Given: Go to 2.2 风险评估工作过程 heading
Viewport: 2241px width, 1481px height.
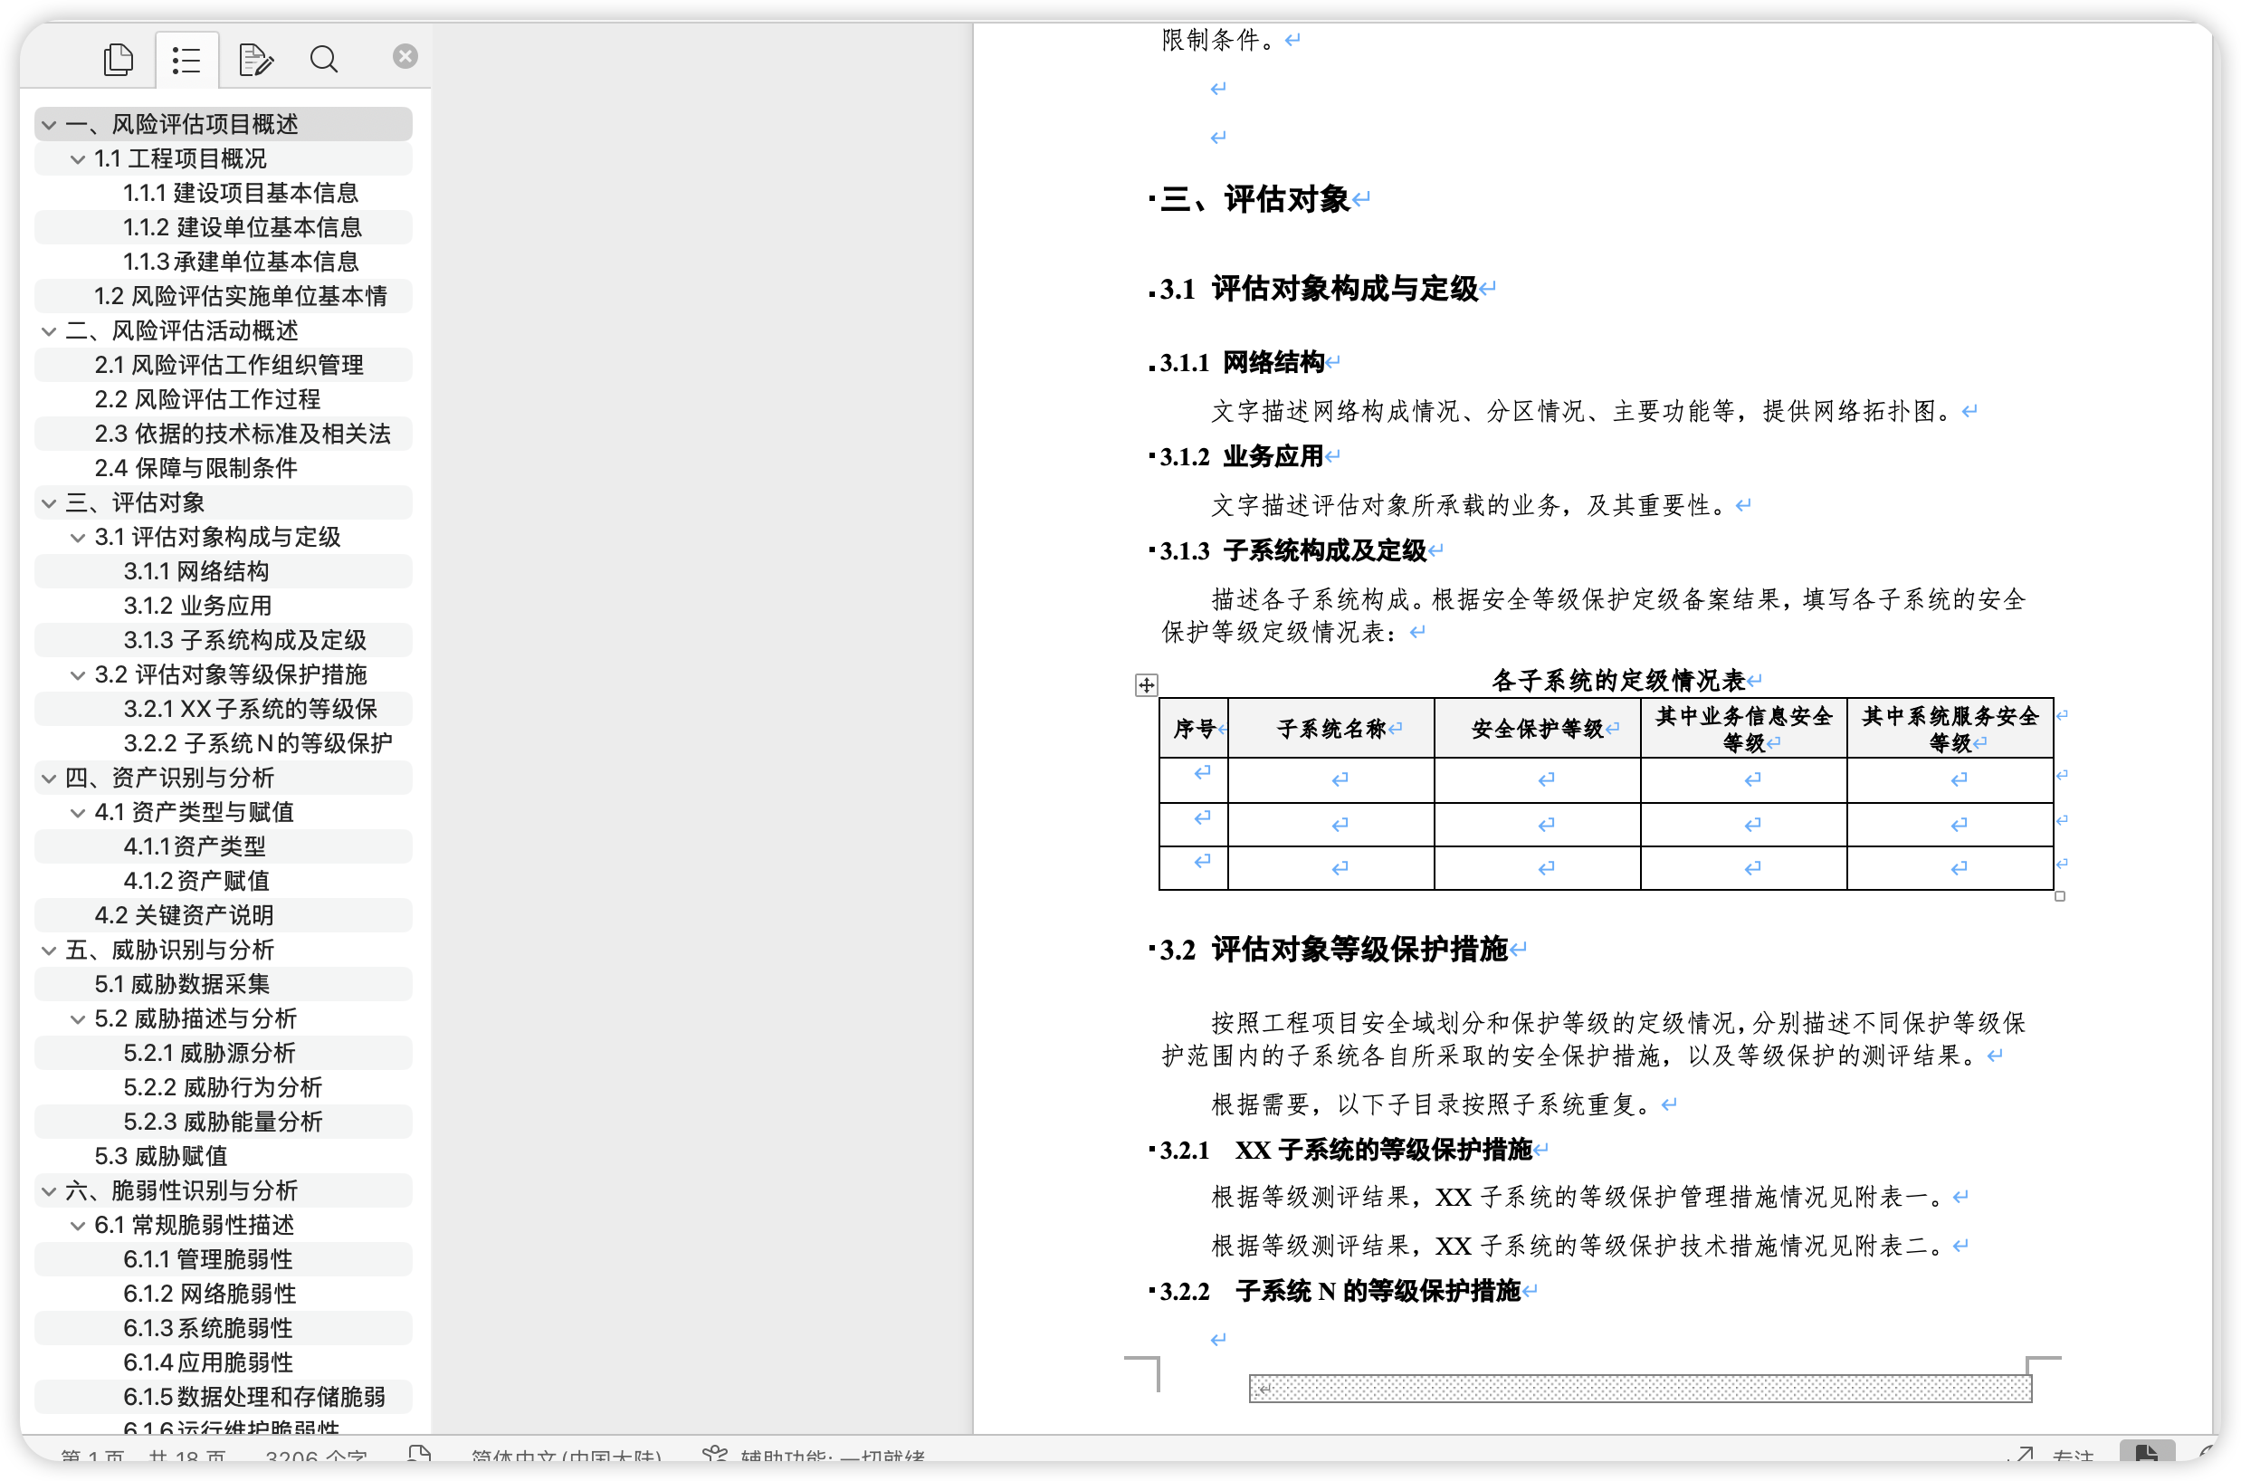Looking at the screenshot, I should coord(208,399).
